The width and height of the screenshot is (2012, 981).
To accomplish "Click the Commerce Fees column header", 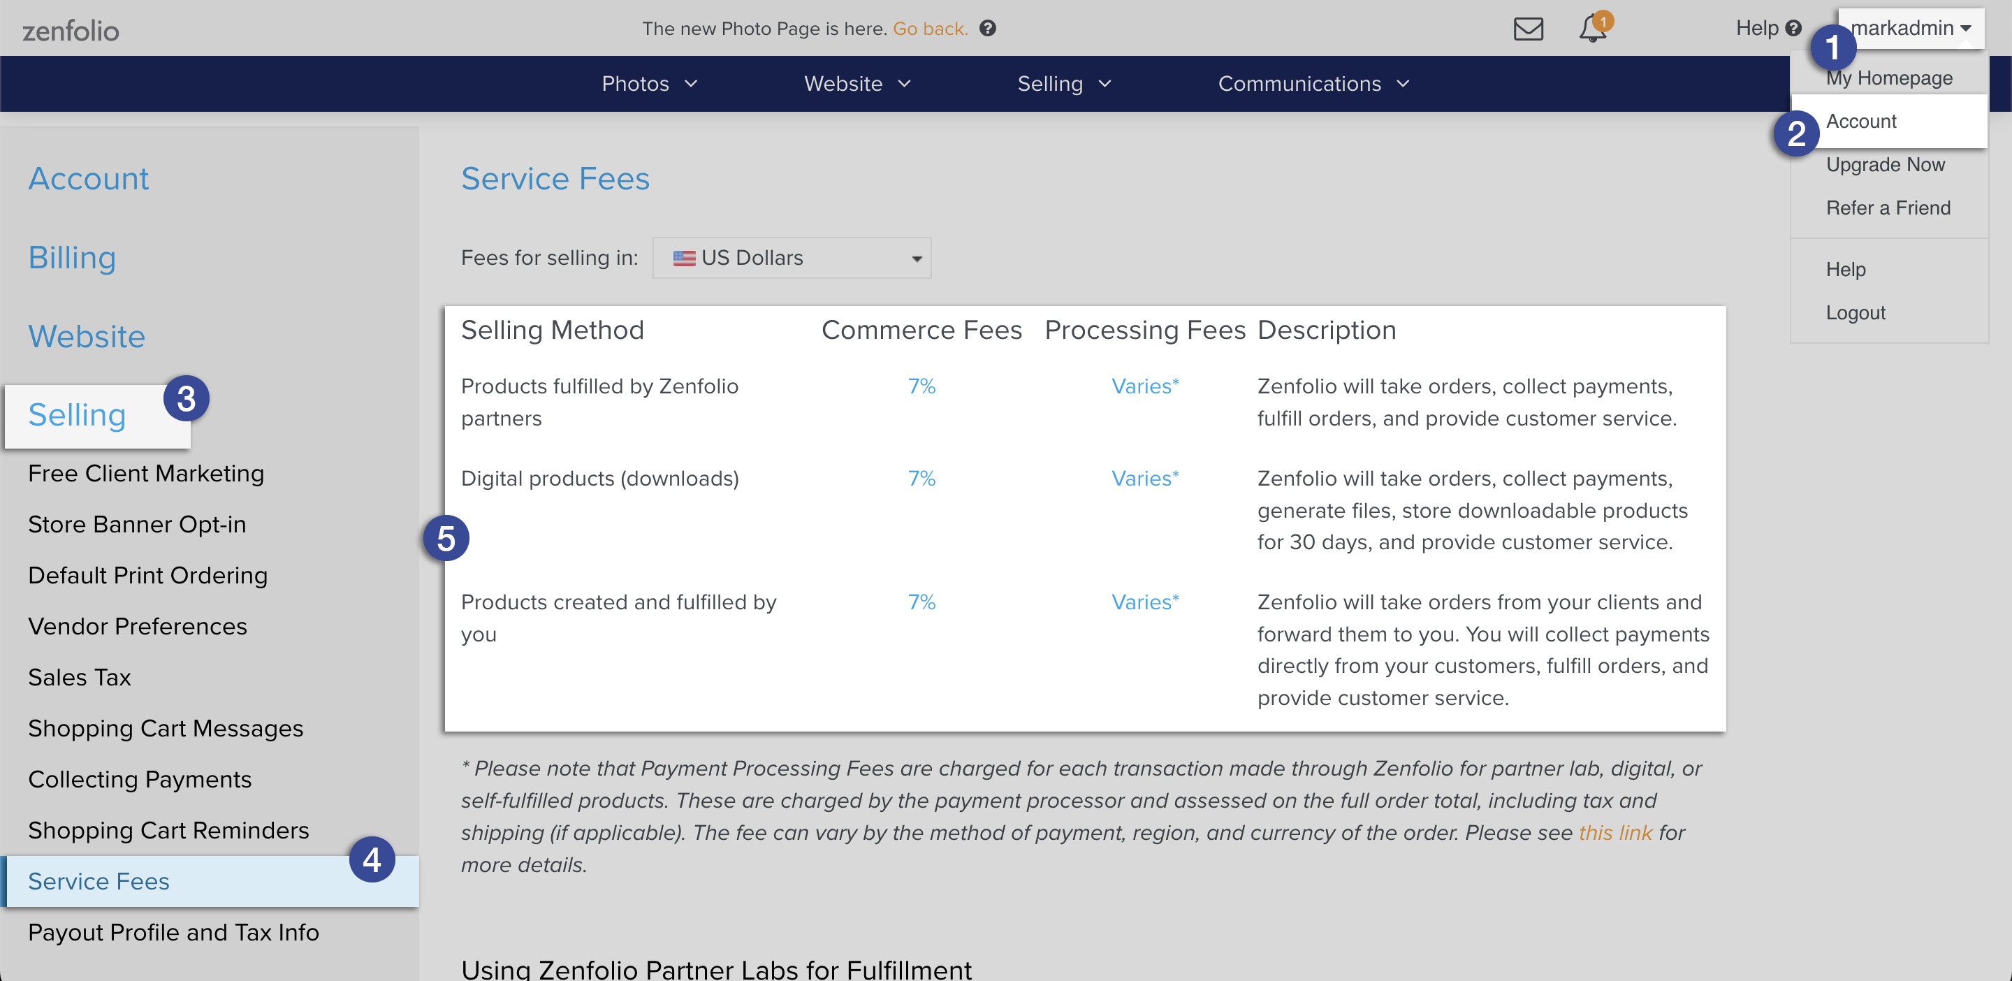I will click(921, 330).
